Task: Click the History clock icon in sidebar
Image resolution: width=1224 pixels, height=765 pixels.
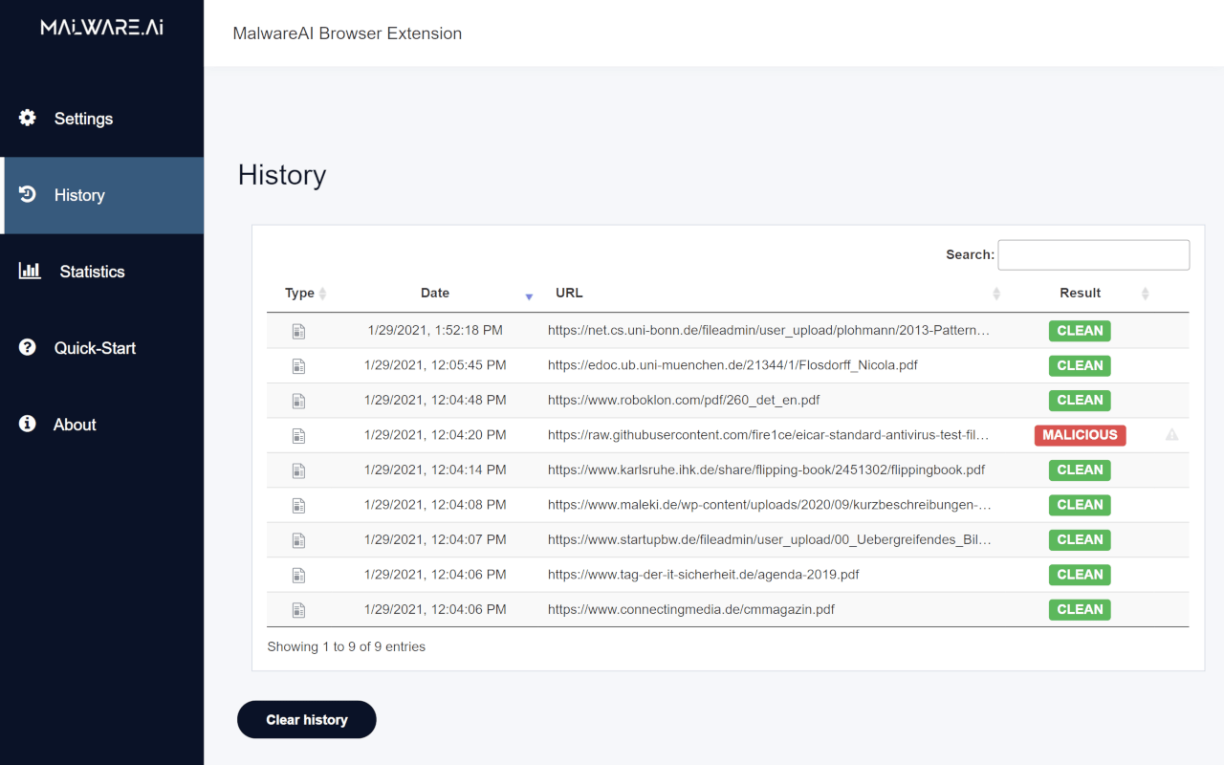Action: tap(28, 194)
